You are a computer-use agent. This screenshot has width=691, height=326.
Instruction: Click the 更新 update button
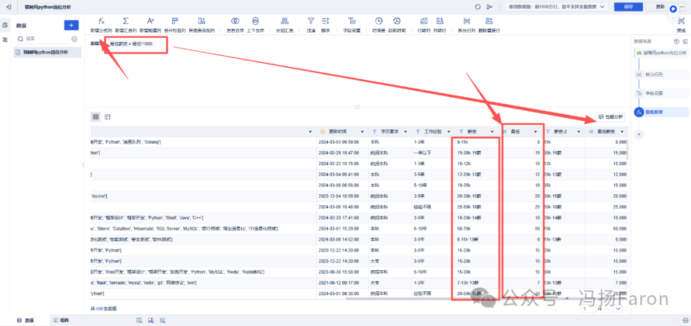click(x=660, y=7)
